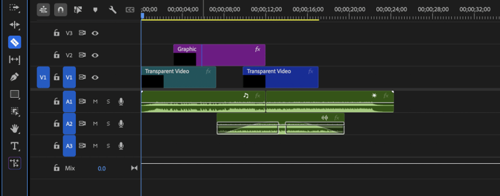Image resolution: width=500 pixels, height=196 pixels.
Task: Click the fx badge on Graphic clip
Action: pos(258,49)
